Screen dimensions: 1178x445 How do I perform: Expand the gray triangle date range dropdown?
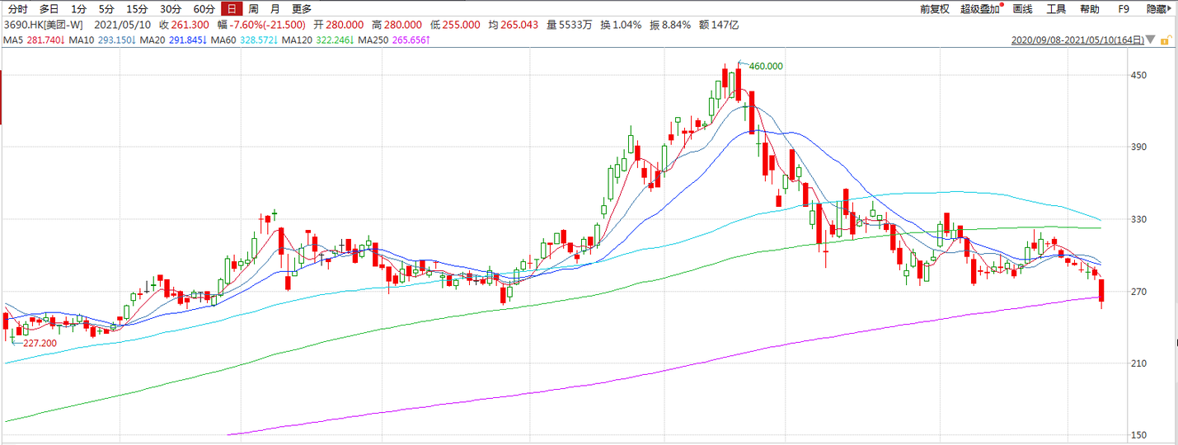pos(1151,40)
